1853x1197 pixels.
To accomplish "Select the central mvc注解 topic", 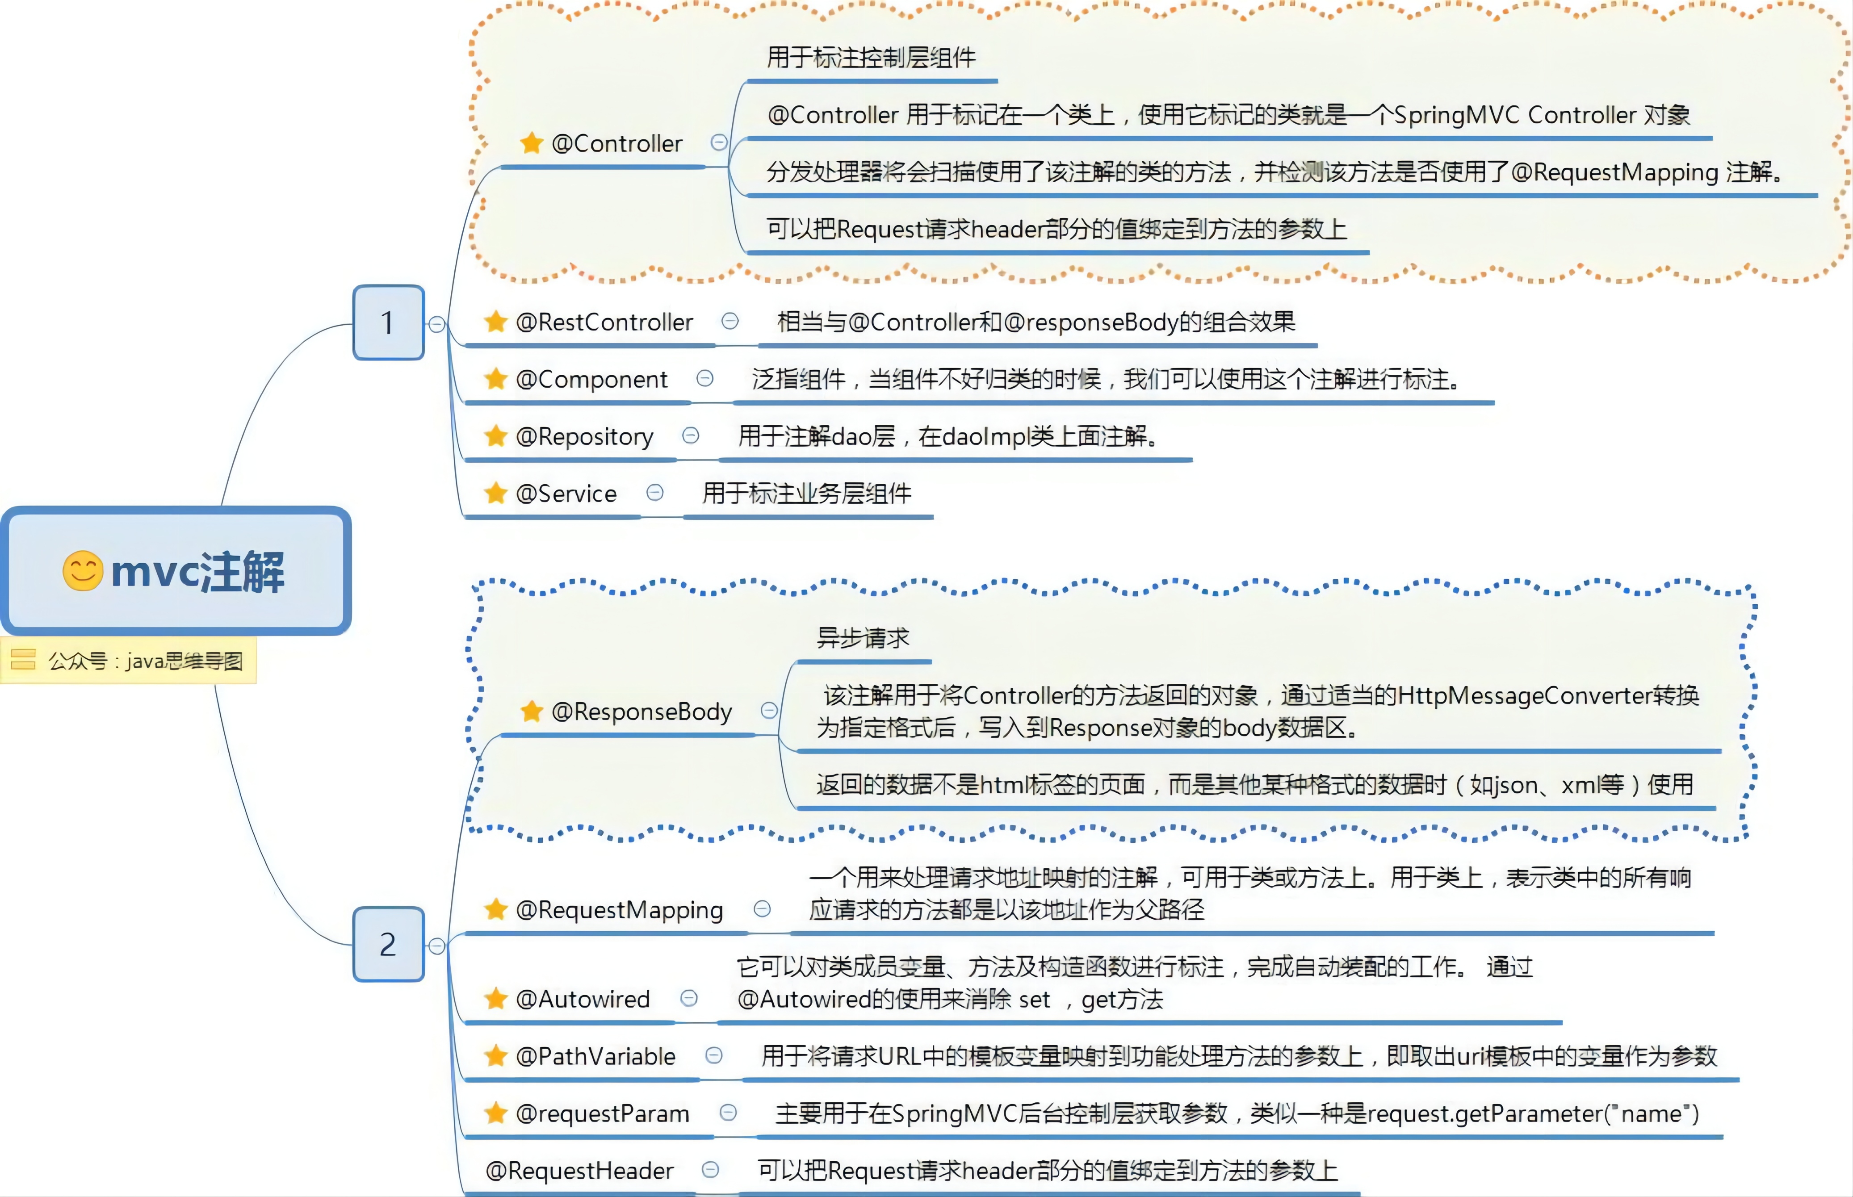I will 176,571.
